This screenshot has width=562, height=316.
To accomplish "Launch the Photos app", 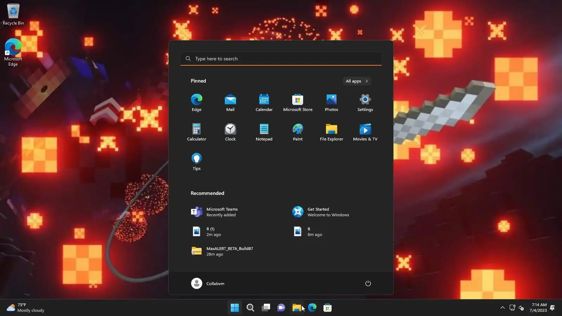I will (332, 103).
